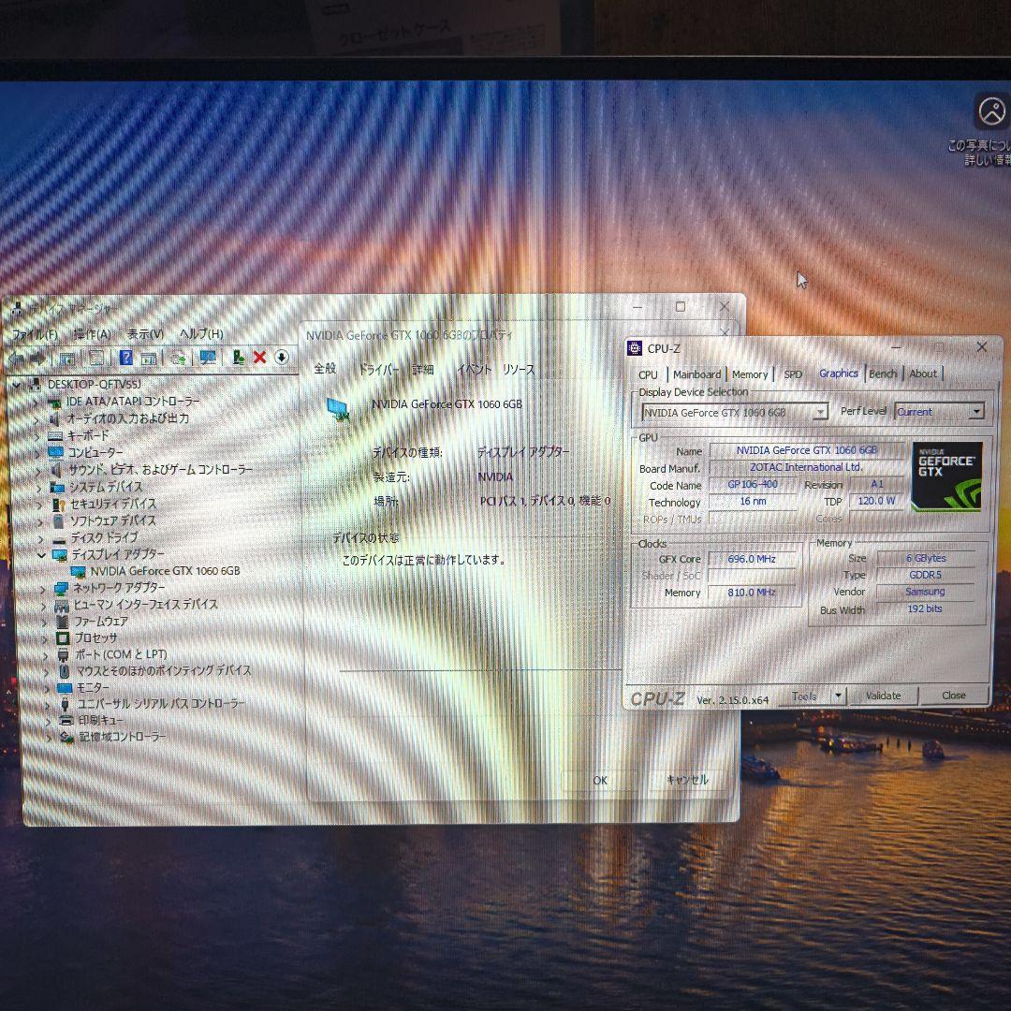1011x1011 pixels.
Task: Expand the モニター node
Action: coord(46,688)
